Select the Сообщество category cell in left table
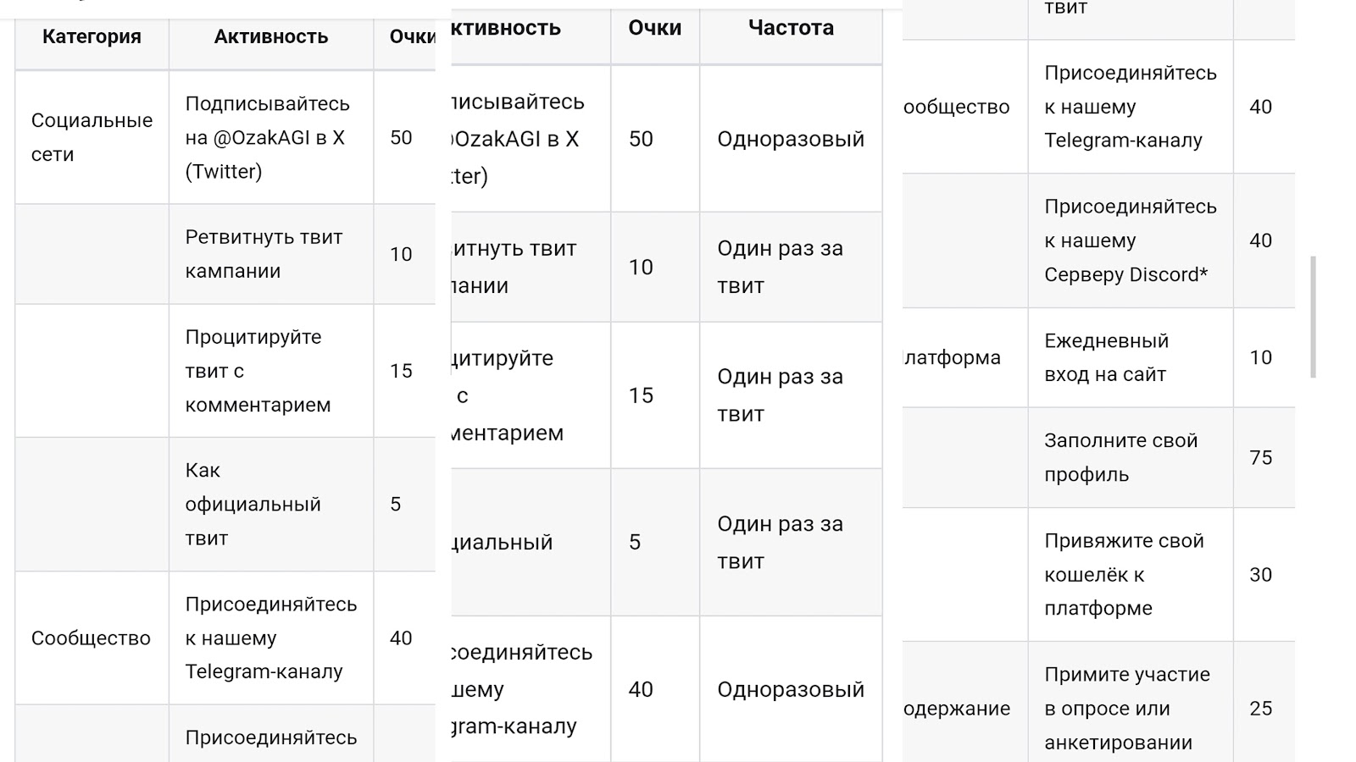 pyautogui.click(x=91, y=638)
